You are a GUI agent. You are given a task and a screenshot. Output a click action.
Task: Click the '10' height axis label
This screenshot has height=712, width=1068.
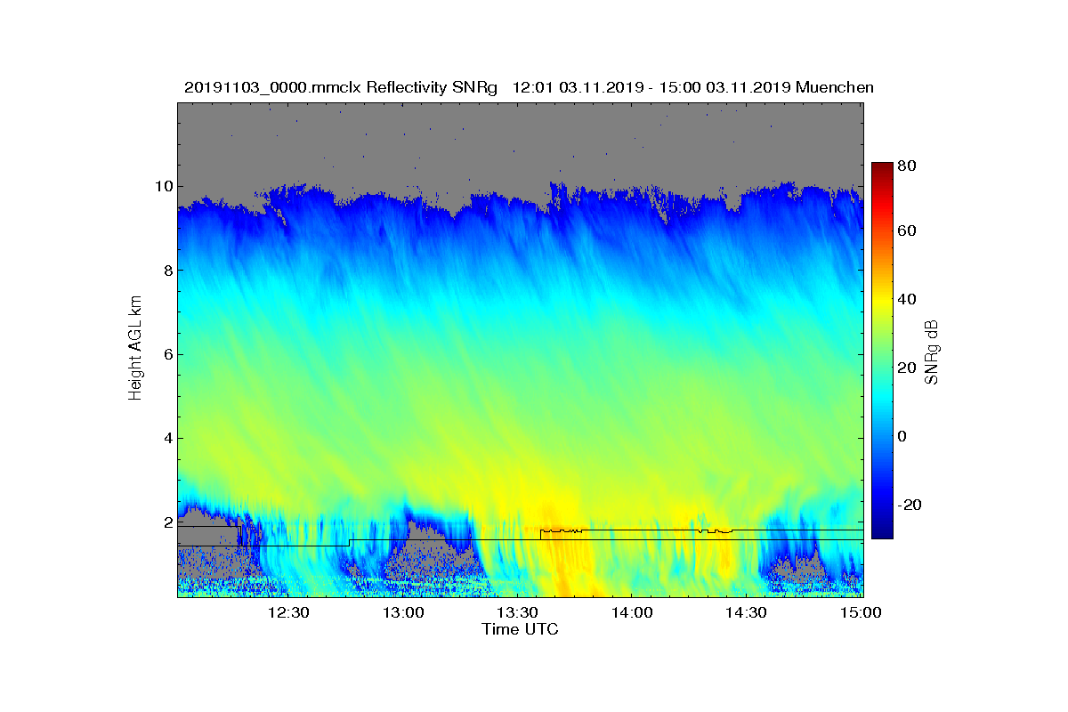coord(163,187)
